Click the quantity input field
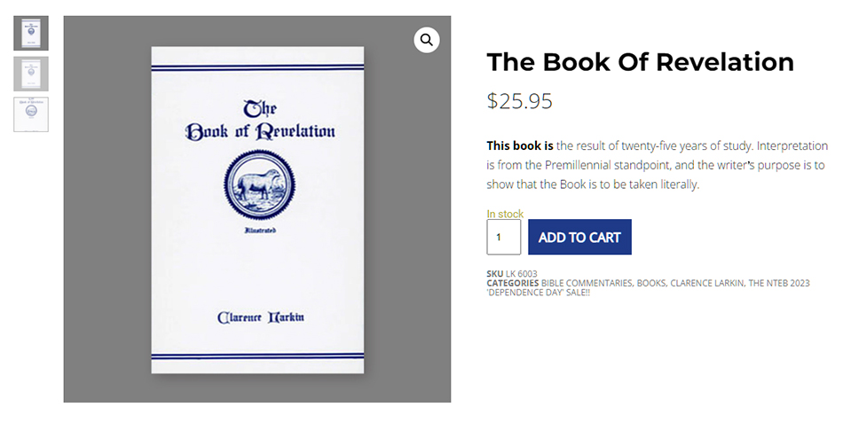 (x=504, y=237)
